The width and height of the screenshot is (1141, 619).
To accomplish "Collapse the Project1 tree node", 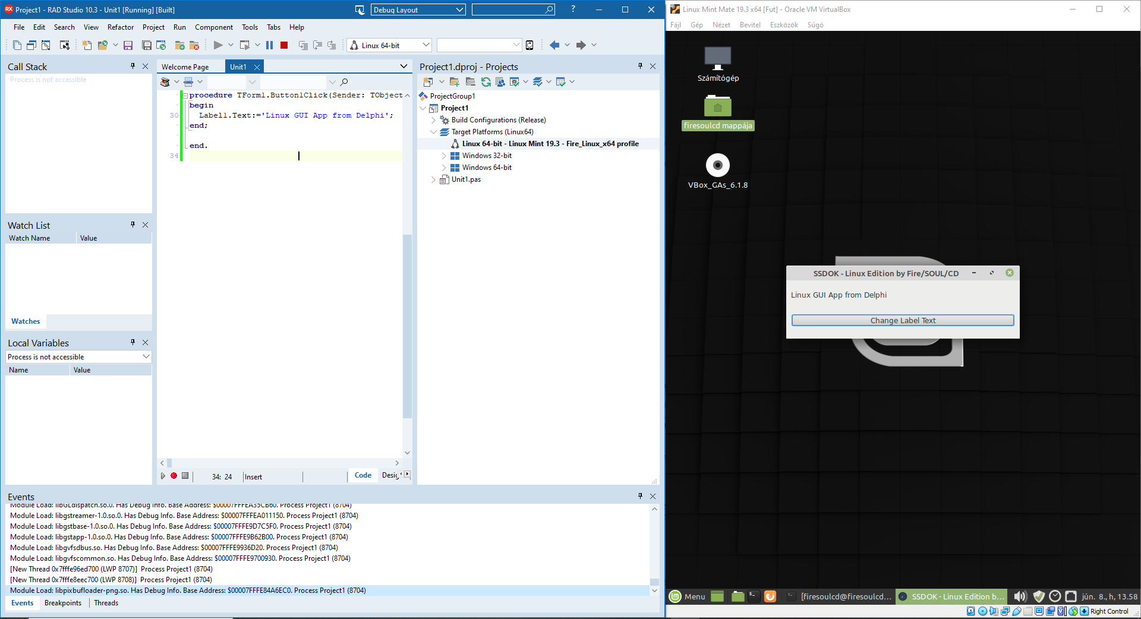I will [x=423, y=108].
